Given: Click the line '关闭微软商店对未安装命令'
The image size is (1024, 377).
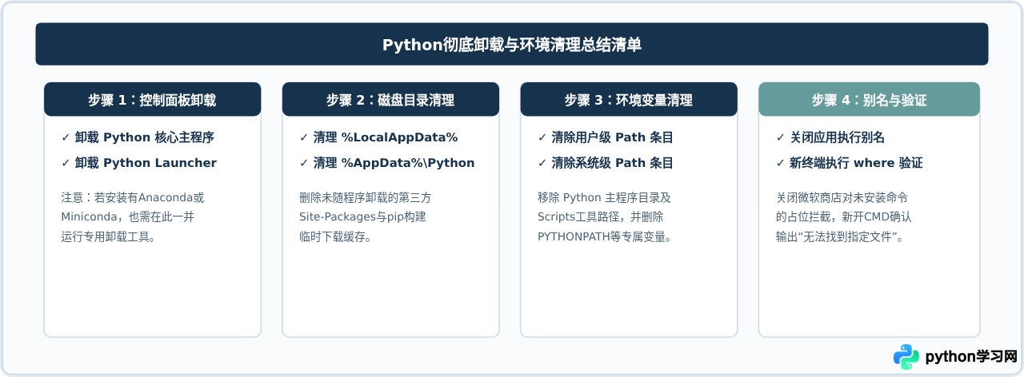Looking at the screenshot, I should click(x=842, y=197).
